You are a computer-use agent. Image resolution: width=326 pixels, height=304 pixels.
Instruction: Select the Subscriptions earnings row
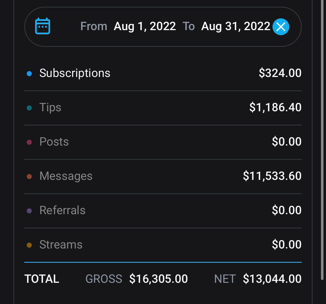pyautogui.click(x=163, y=73)
